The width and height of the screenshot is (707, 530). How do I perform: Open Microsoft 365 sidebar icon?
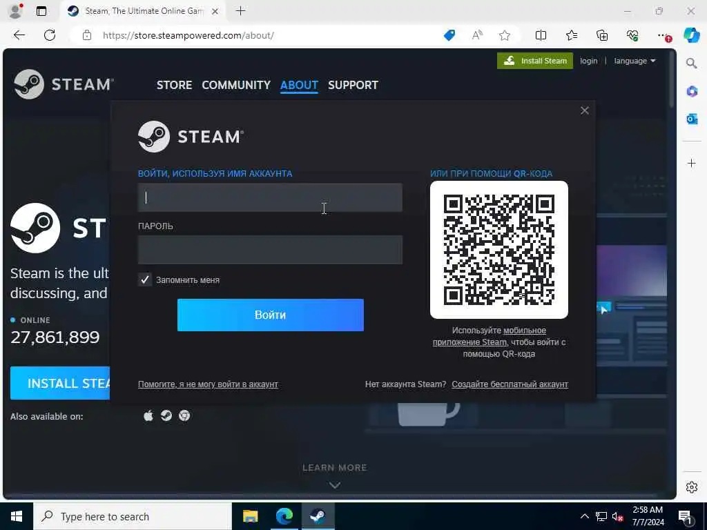coord(692,91)
